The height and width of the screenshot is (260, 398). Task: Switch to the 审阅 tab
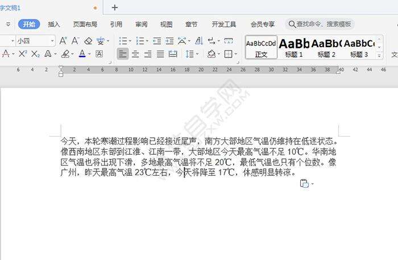(142, 24)
